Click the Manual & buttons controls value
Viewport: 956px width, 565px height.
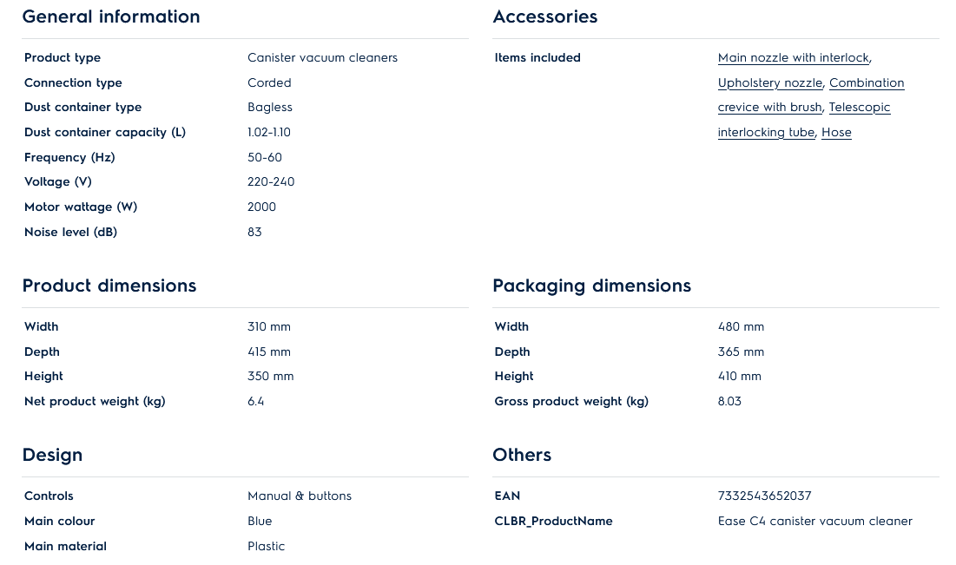(300, 496)
